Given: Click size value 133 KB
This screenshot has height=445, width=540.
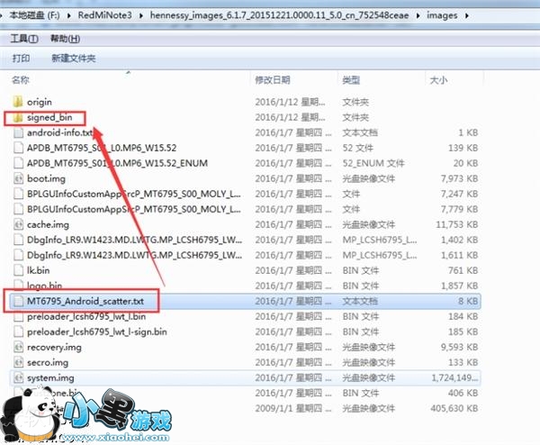Looking at the screenshot, I should [463, 362].
